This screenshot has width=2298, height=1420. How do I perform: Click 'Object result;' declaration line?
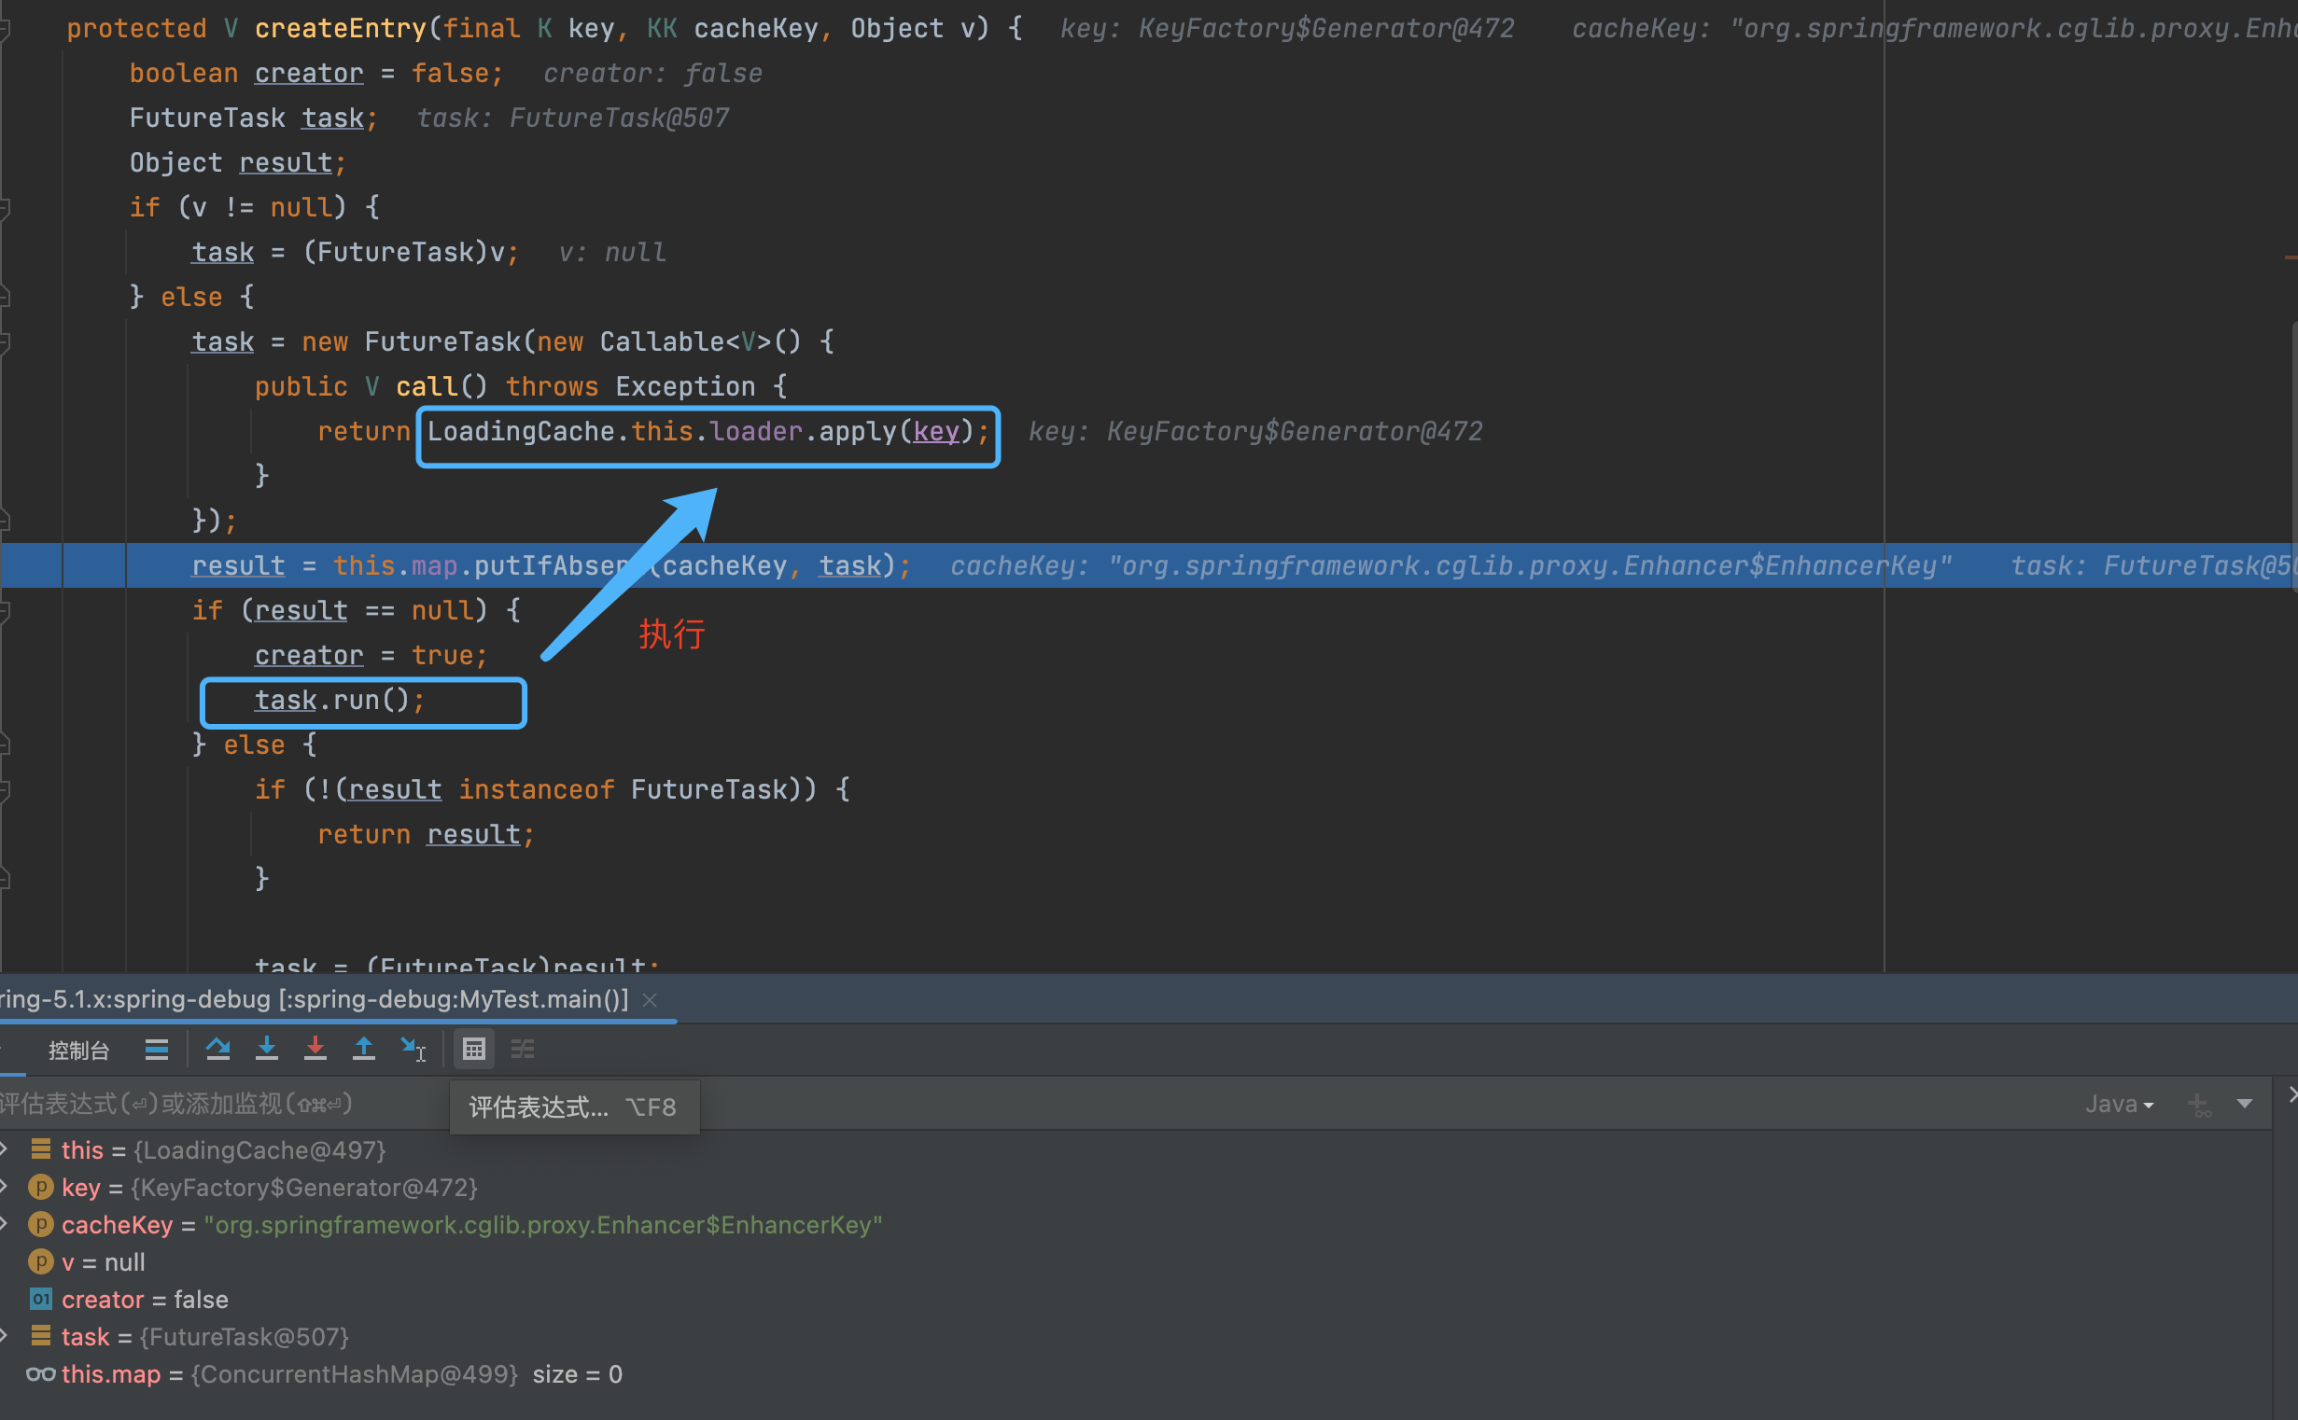click(238, 162)
